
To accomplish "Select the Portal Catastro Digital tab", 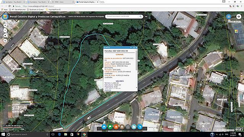I will click(87, 2).
